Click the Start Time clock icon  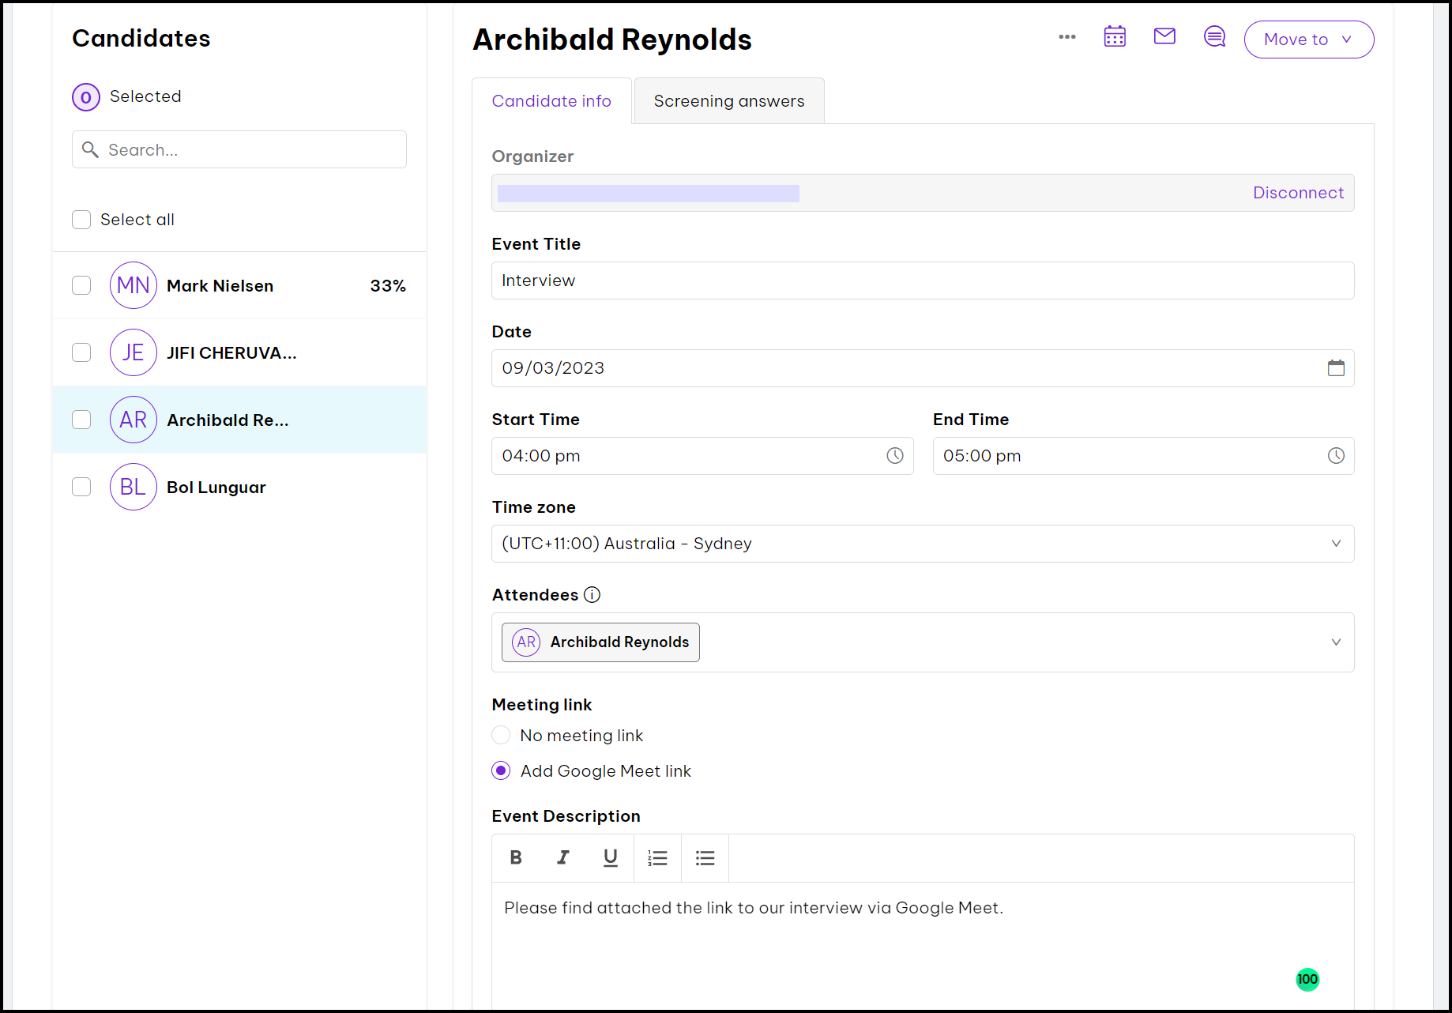coord(894,456)
